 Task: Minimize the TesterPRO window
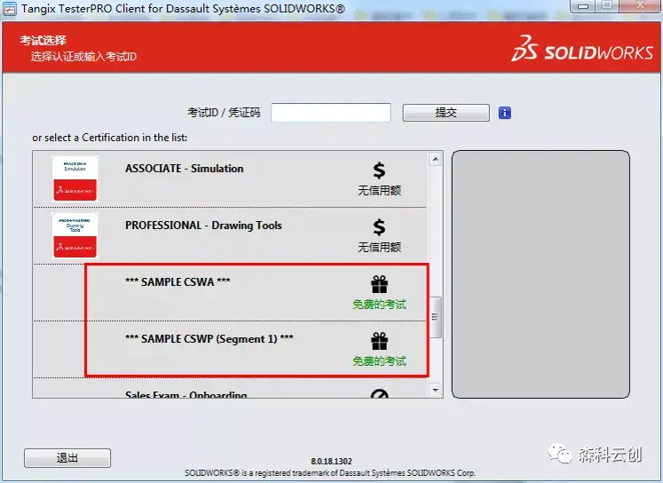coord(583,6)
